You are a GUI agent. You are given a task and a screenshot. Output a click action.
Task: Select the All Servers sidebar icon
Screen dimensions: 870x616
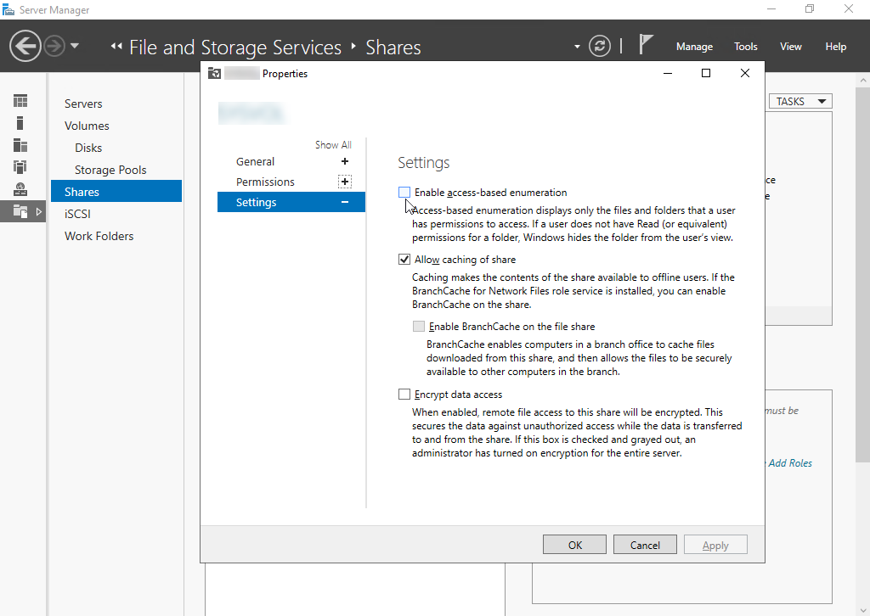point(20,145)
